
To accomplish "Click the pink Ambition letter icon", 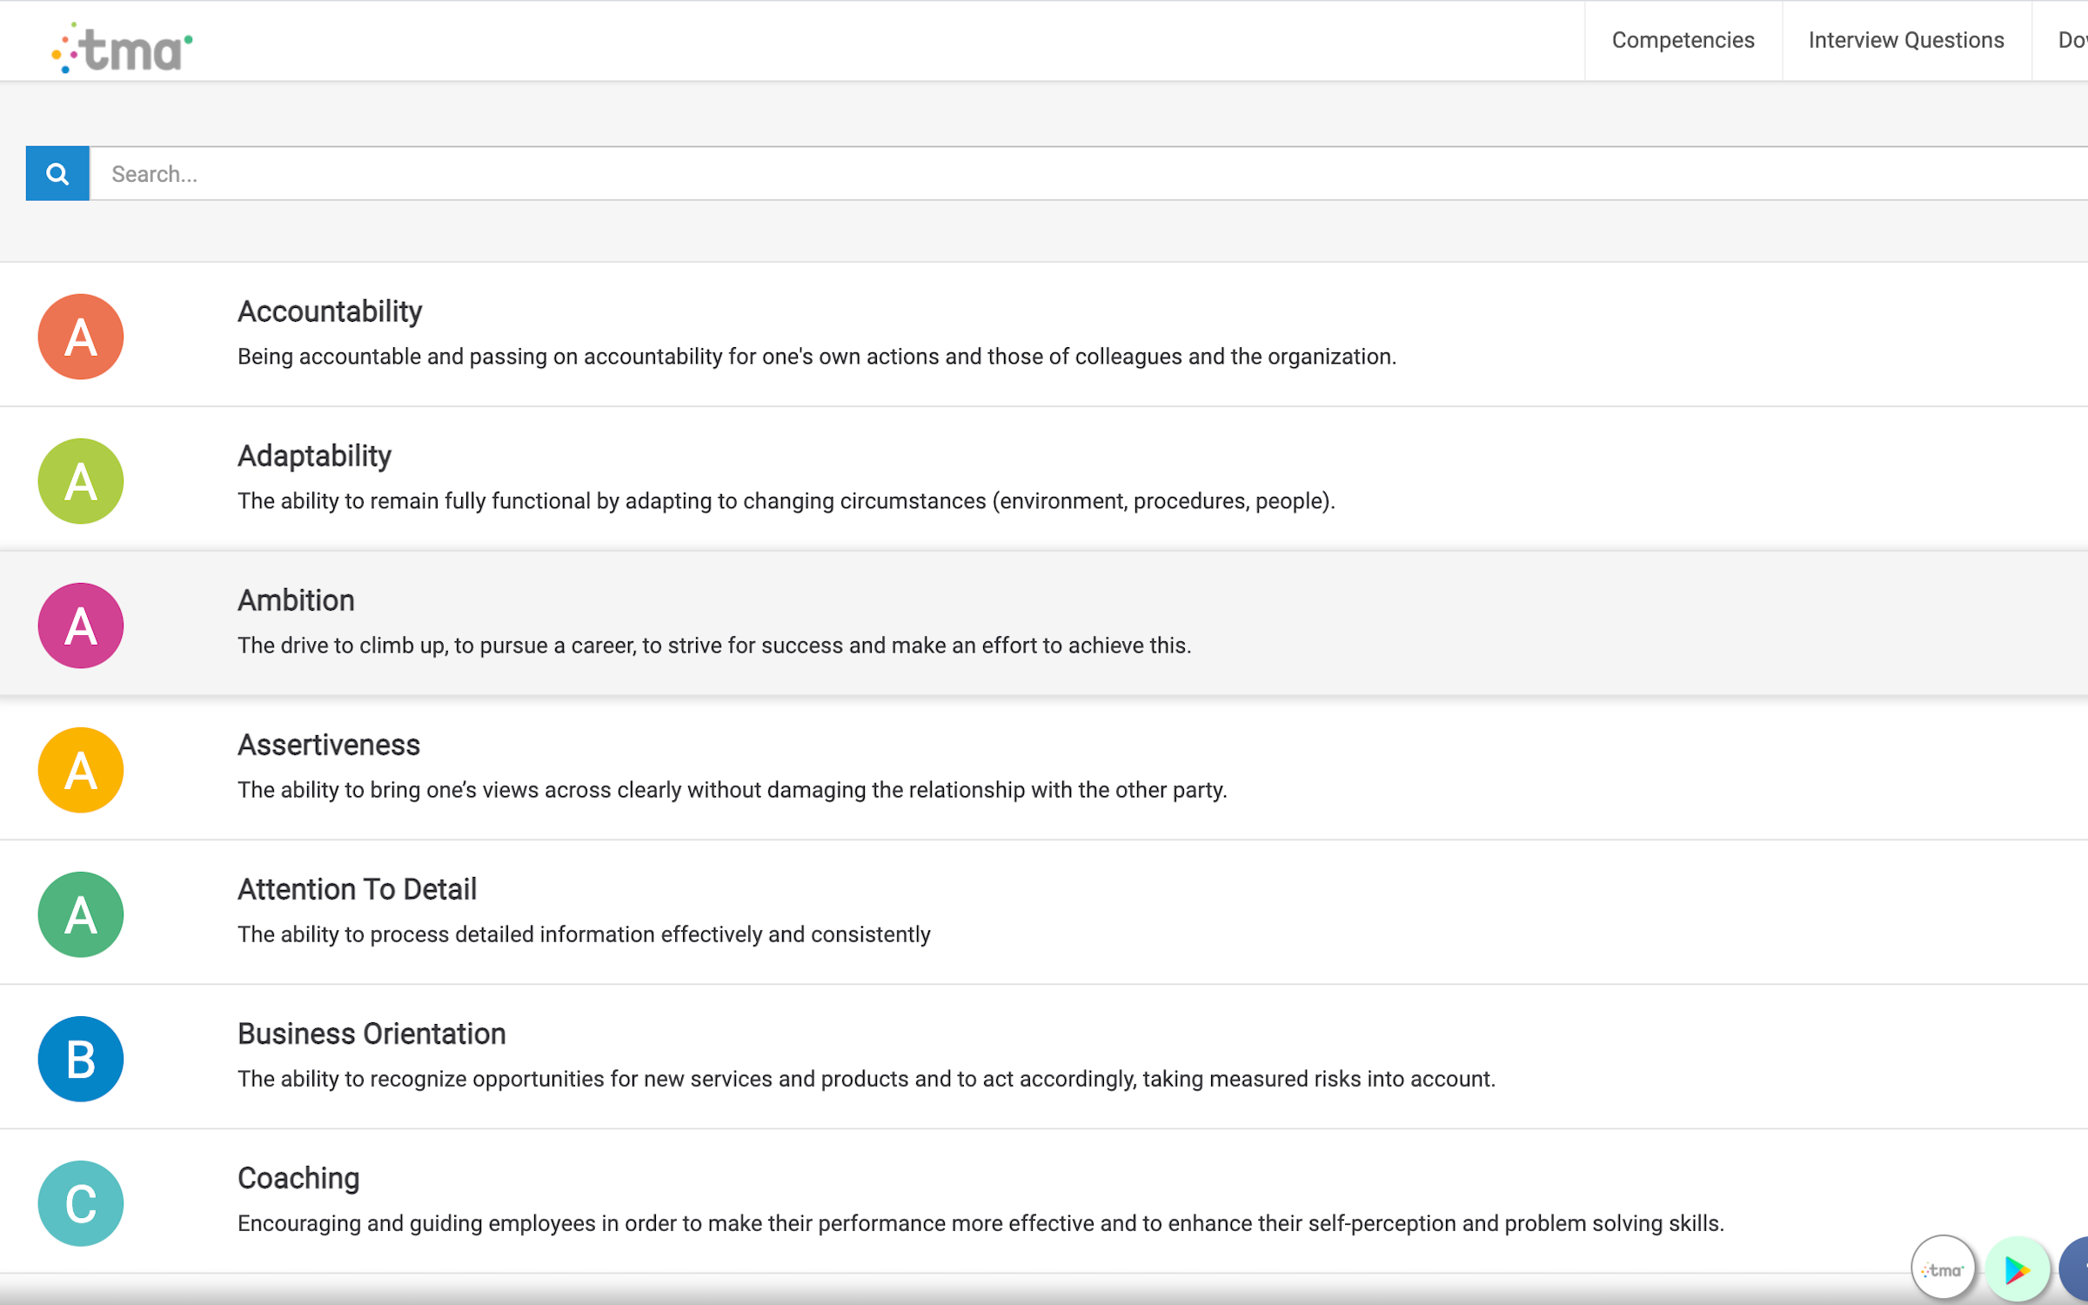I will pos(81,626).
